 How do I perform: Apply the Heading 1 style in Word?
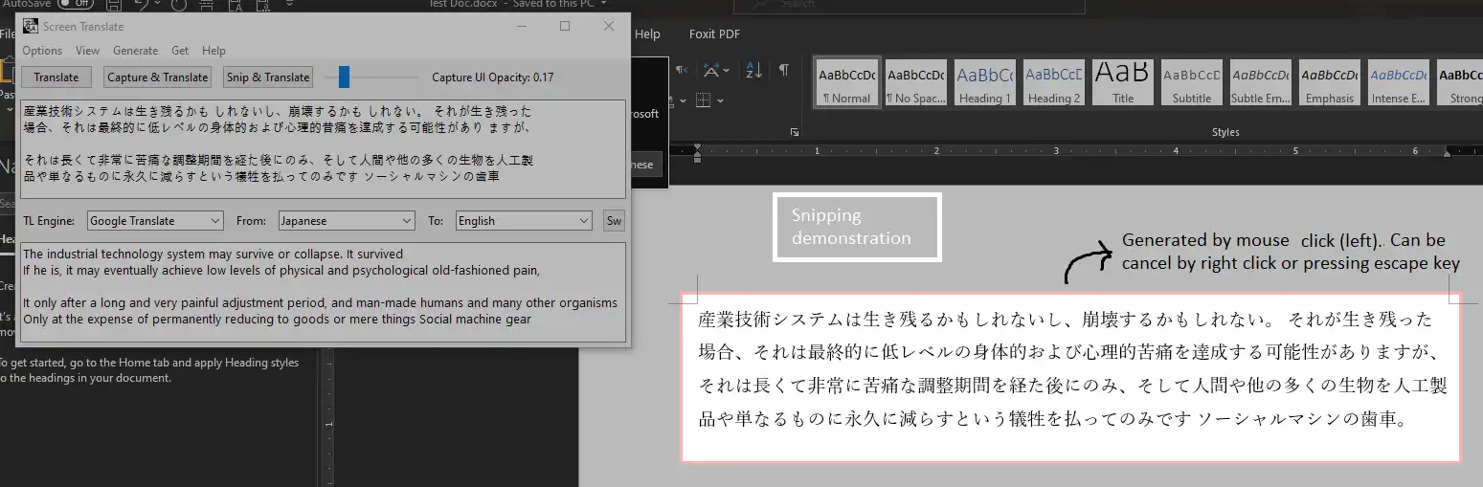click(x=984, y=84)
